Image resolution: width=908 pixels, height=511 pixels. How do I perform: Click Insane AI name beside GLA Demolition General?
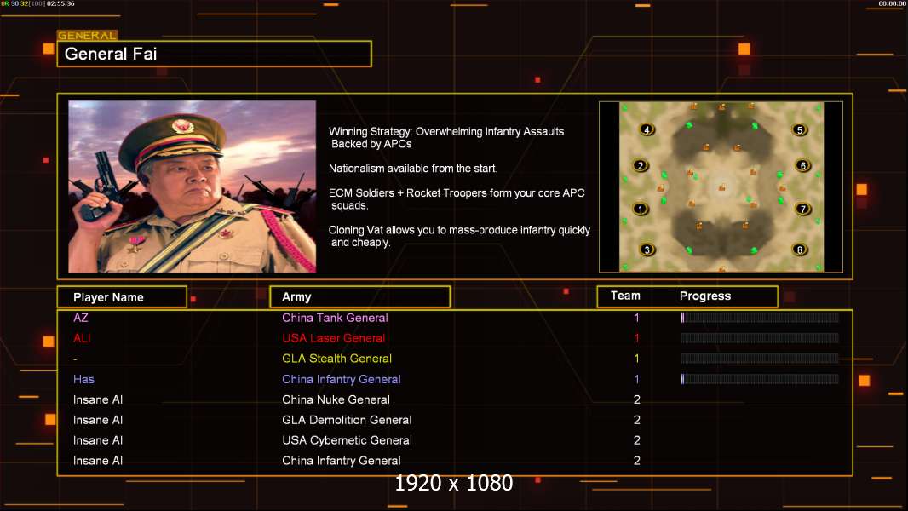pyautogui.click(x=98, y=420)
